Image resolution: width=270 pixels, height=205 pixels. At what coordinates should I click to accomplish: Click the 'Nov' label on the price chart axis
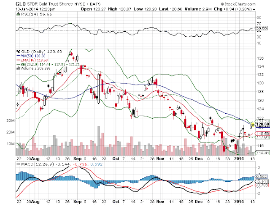[160, 159]
